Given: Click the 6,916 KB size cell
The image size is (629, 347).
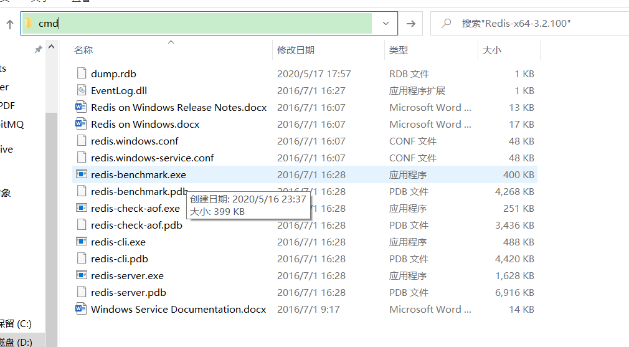Looking at the screenshot, I should (514, 293).
